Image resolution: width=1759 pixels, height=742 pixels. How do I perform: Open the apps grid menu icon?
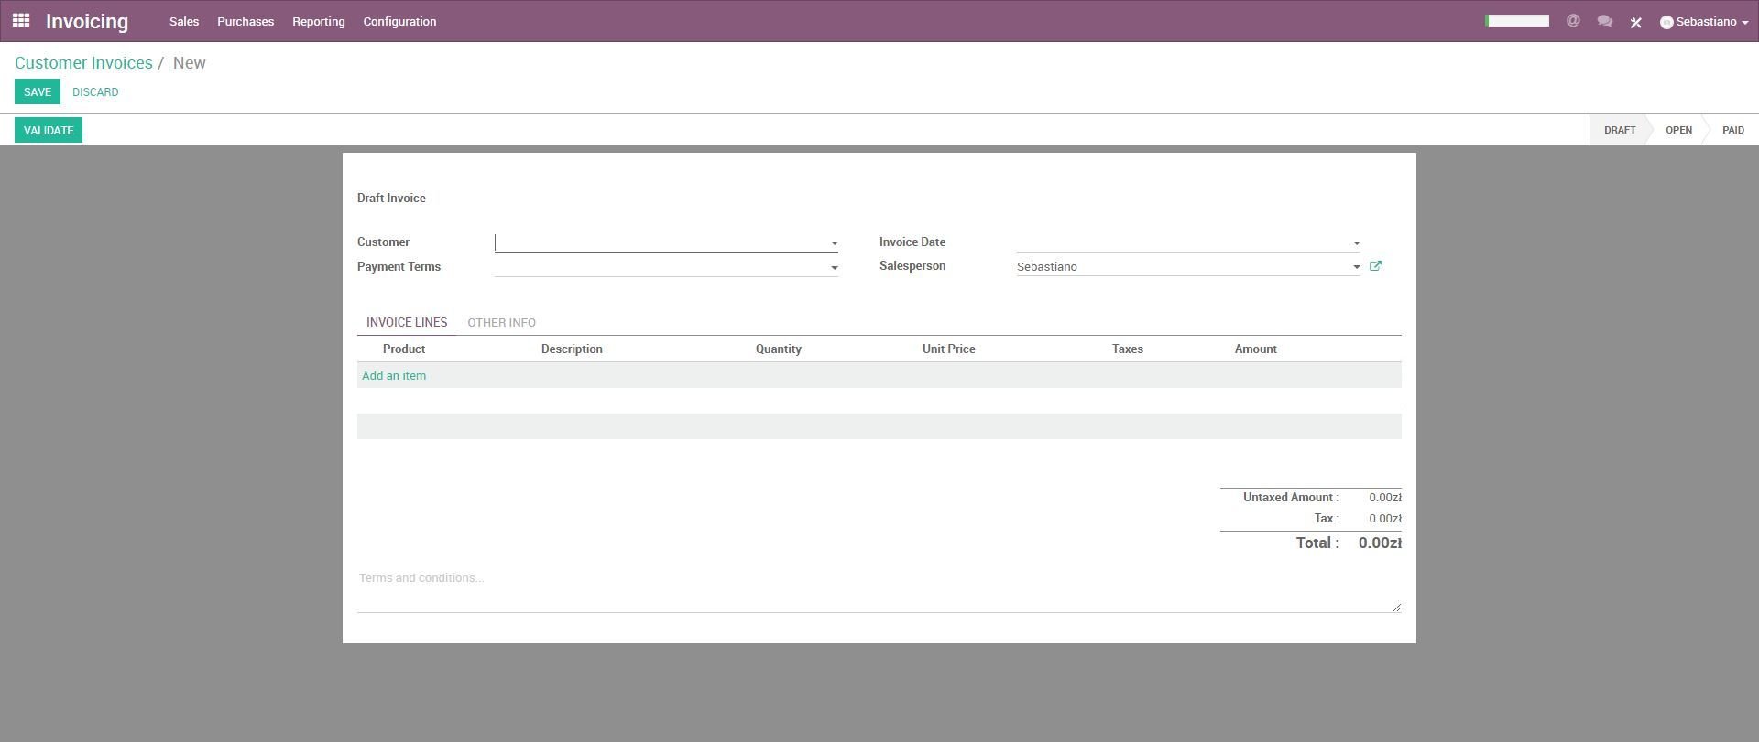coord(21,20)
